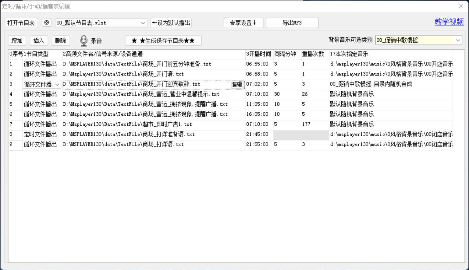Screen dimensions: 469x270
Task: Click the ◎ target icon beside the playlist selector
Action: tap(46, 23)
